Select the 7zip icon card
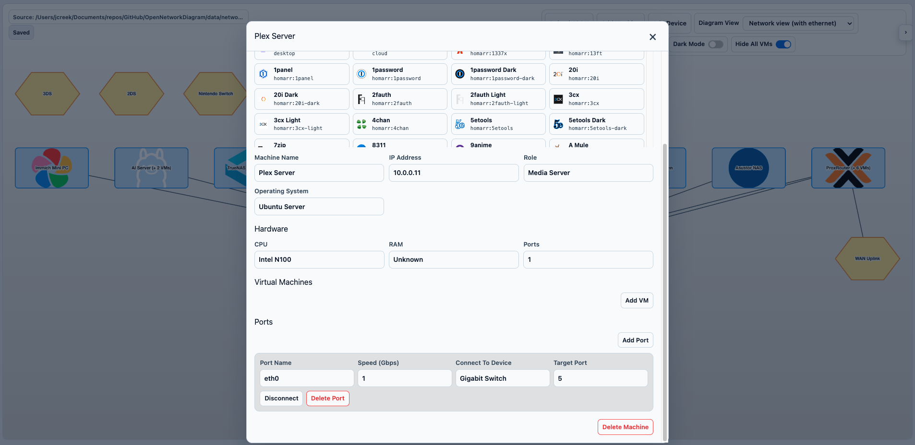915x445 pixels. pos(301,143)
